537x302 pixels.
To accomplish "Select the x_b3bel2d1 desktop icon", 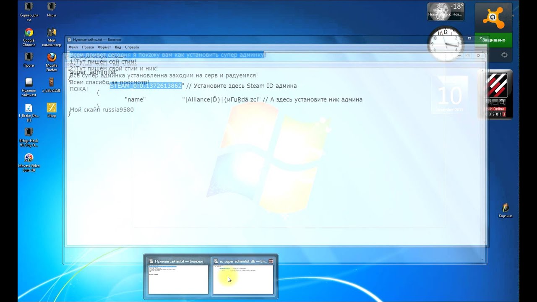I will (x=52, y=85).
